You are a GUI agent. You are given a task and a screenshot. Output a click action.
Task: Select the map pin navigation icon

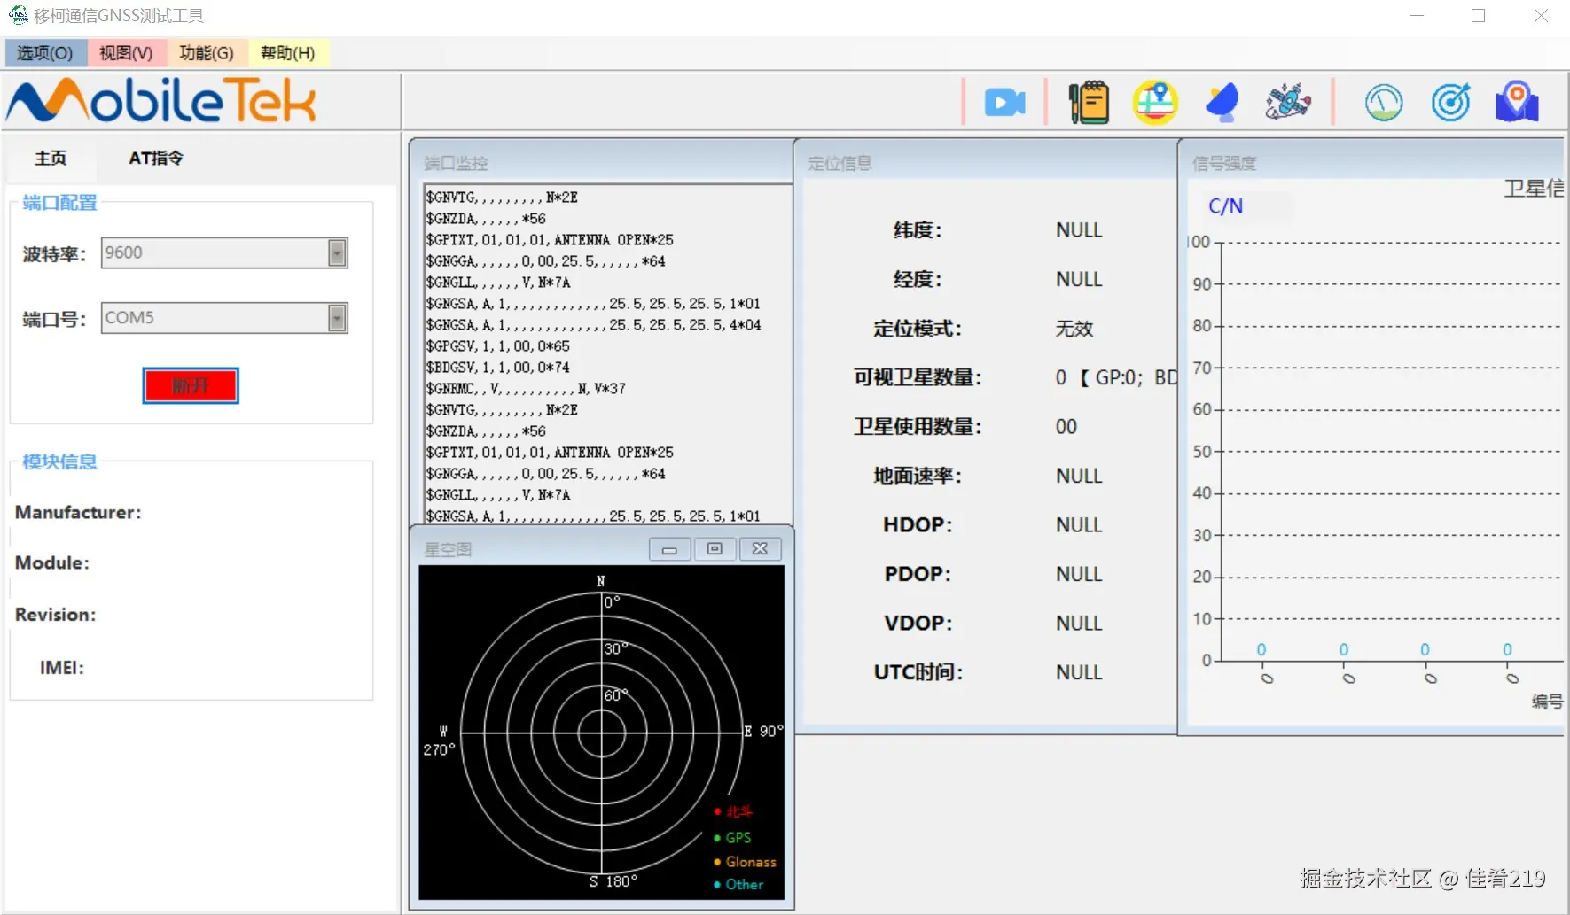1518,102
